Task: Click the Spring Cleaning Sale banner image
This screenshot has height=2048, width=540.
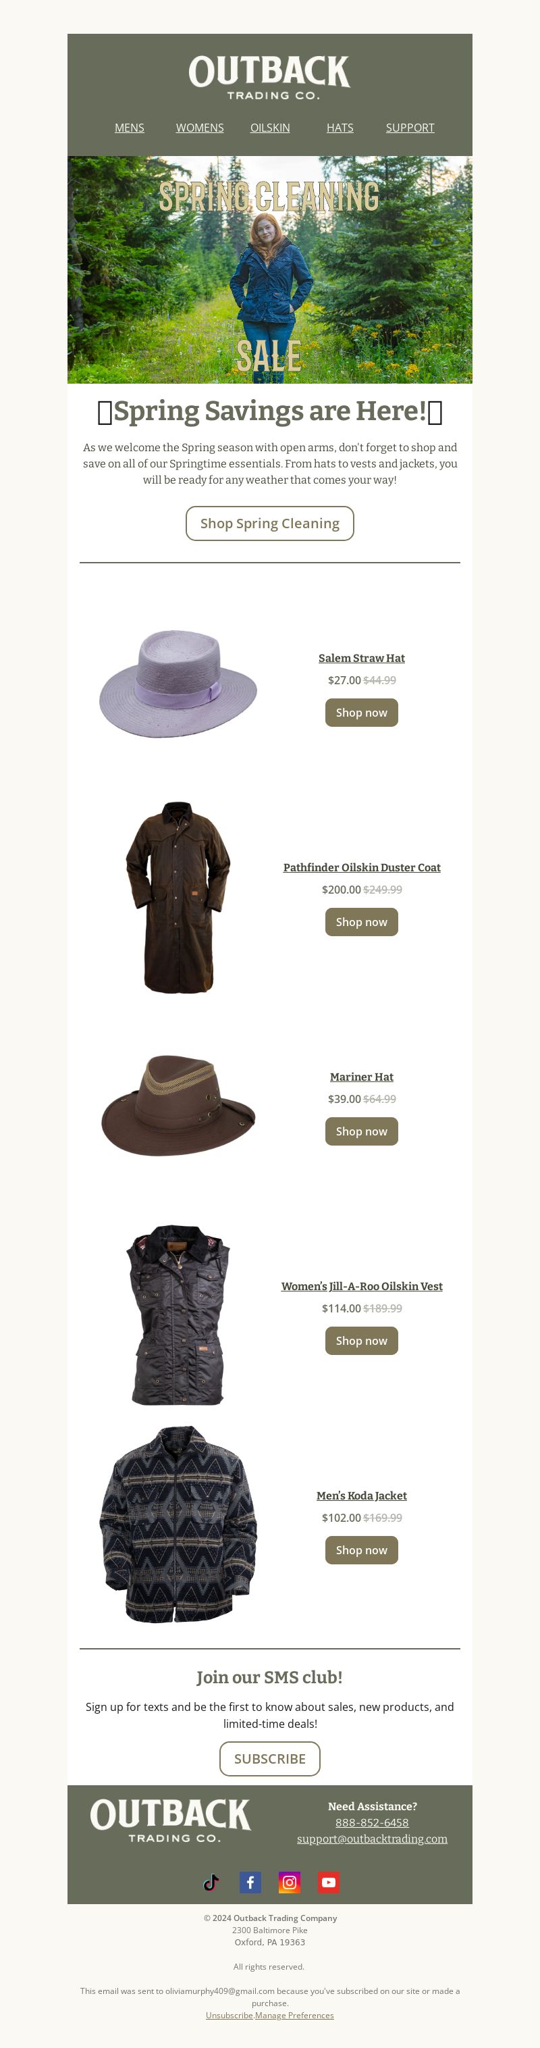Action: [270, 270]
